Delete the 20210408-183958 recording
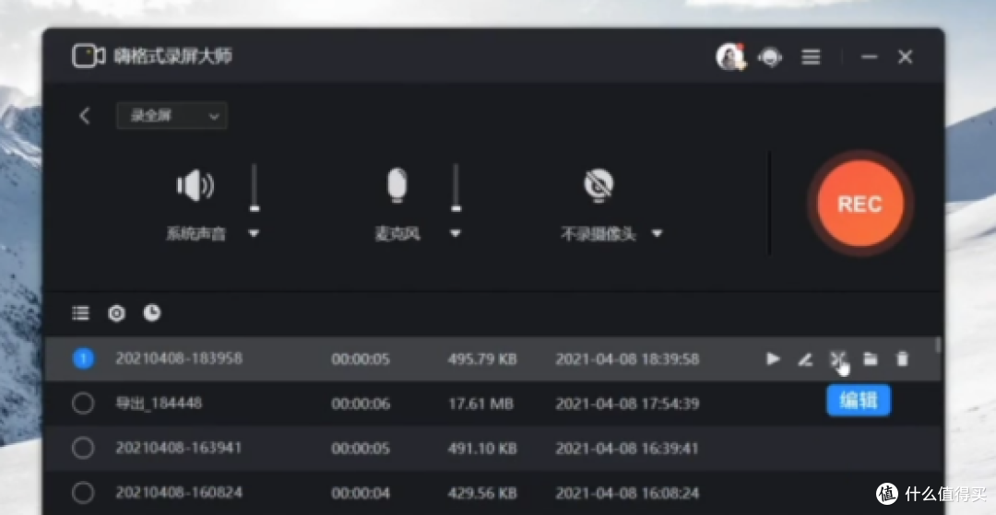Viewport: 996px width, 515px height. pos(902,359)
